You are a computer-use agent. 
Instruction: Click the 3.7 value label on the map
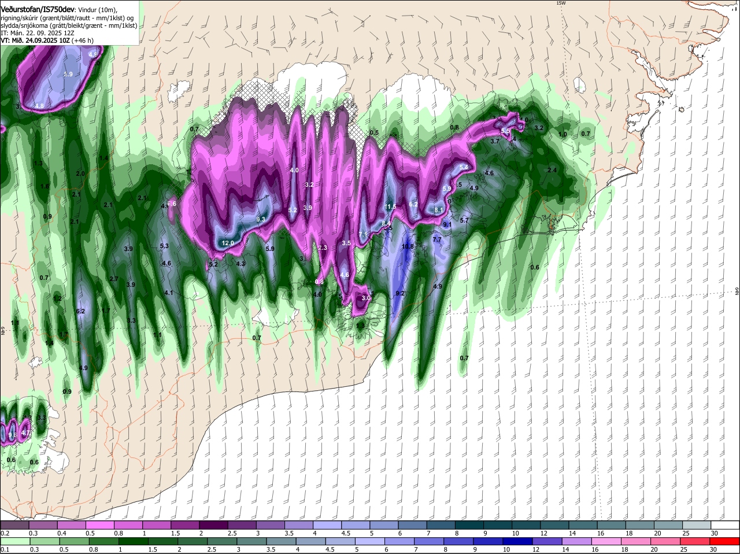[495, 141]
